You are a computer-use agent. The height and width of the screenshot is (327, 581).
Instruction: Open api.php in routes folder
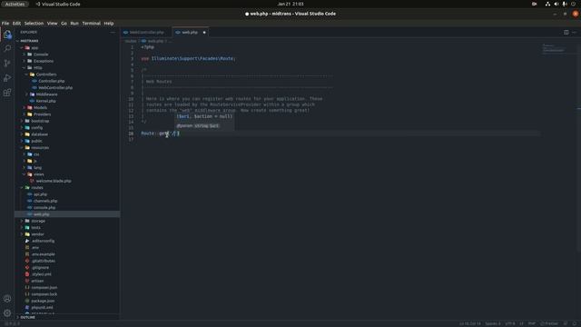(40, 194)
